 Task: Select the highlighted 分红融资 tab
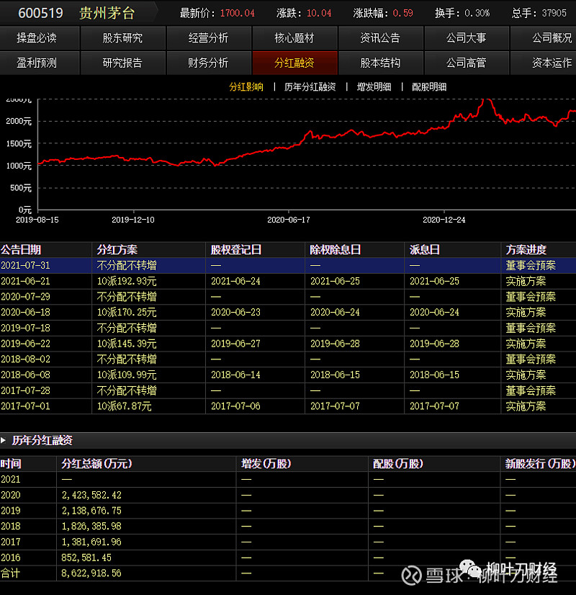click(294, 63)
